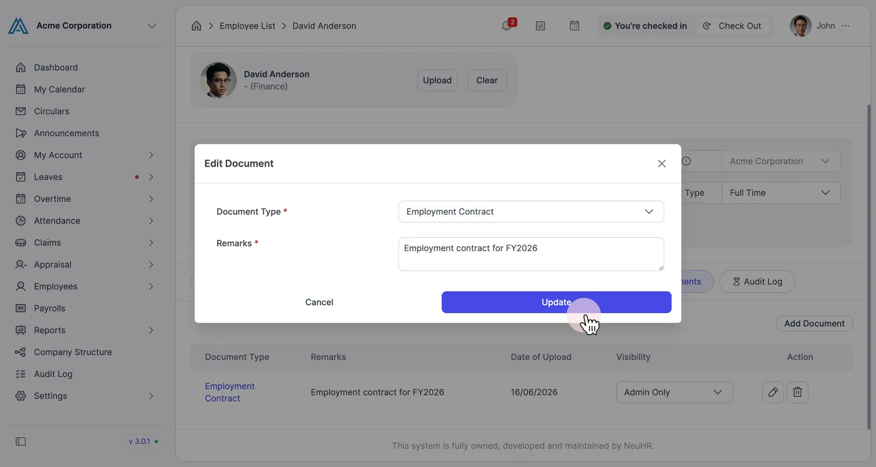Click the Upload photo button

pos(437,80)
